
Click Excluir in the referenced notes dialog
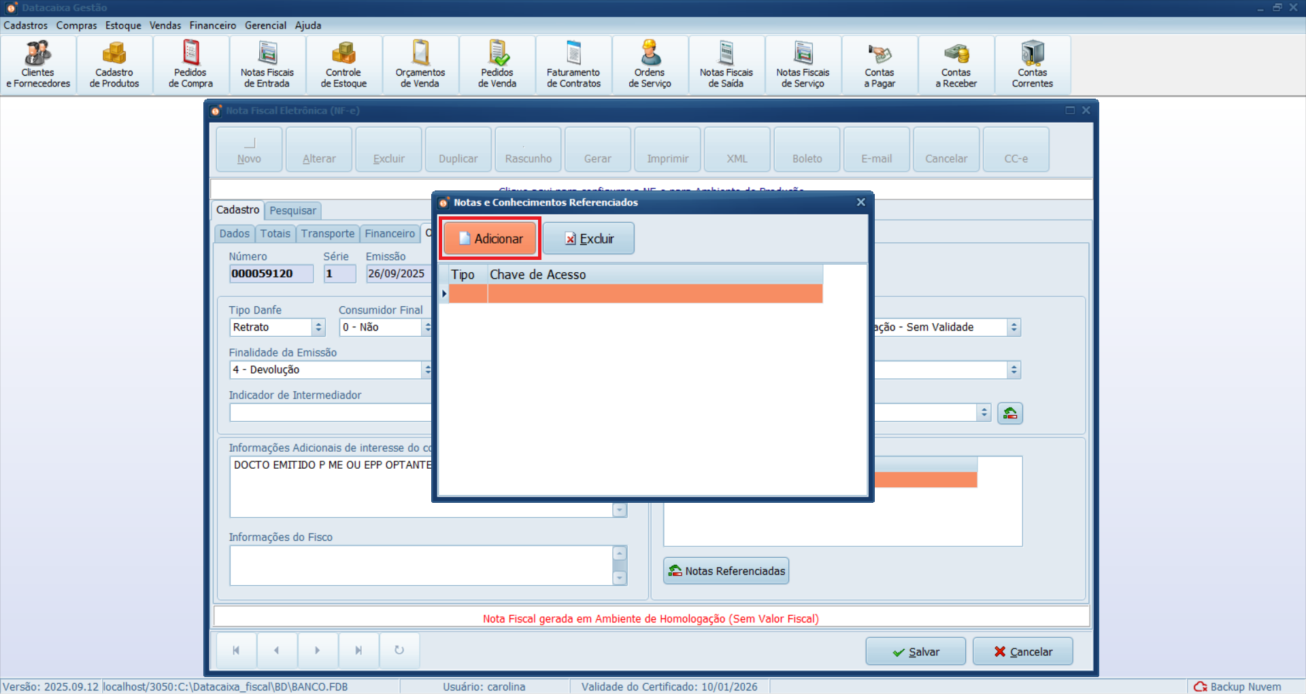589,238
